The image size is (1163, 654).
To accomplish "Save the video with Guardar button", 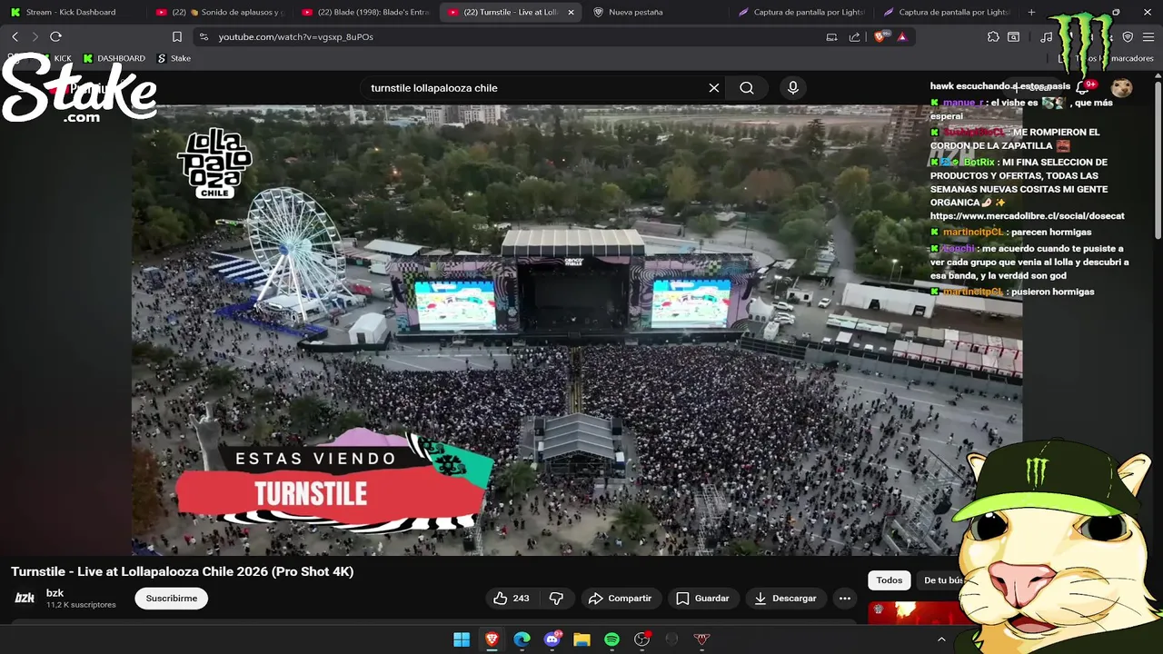I will (x=702, y=598).
